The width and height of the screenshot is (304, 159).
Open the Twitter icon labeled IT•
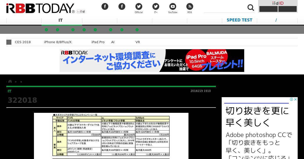click(x=156, y=7)
